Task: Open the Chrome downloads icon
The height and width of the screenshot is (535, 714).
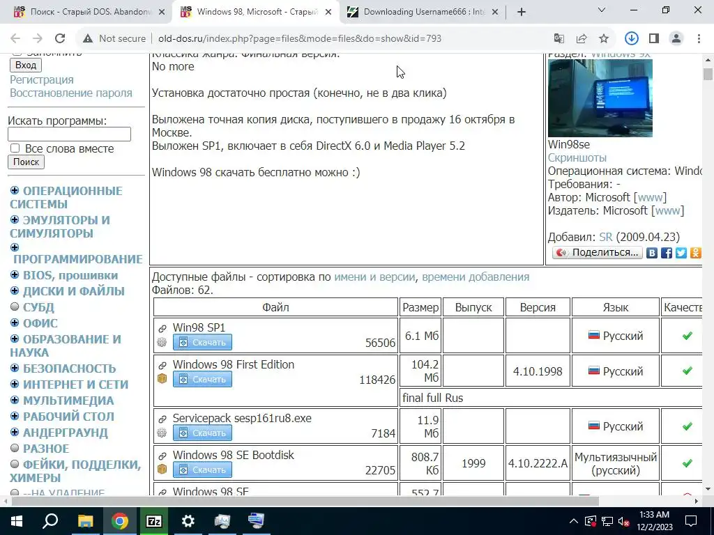Action: click(631, 39)
